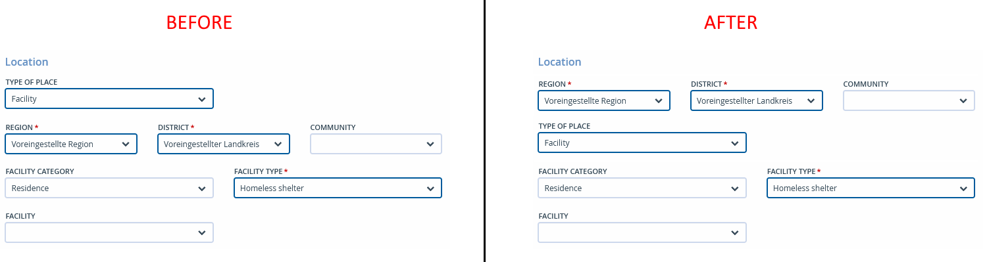This screenshot has width=987, height=262.
Task: Open empty Facility dropdown in BEFORE panel
Action: (109, 232)
